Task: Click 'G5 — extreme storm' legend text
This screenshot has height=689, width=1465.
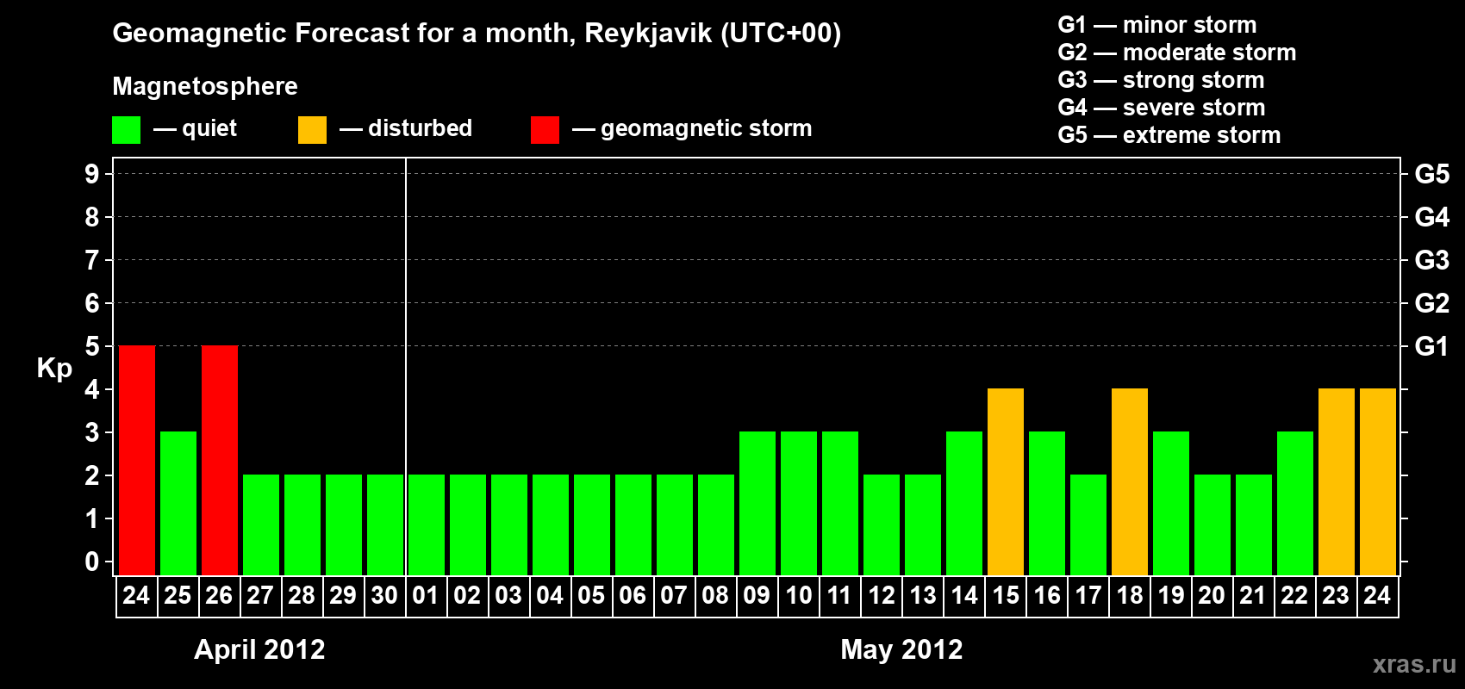Action: tap(1169, 135)
